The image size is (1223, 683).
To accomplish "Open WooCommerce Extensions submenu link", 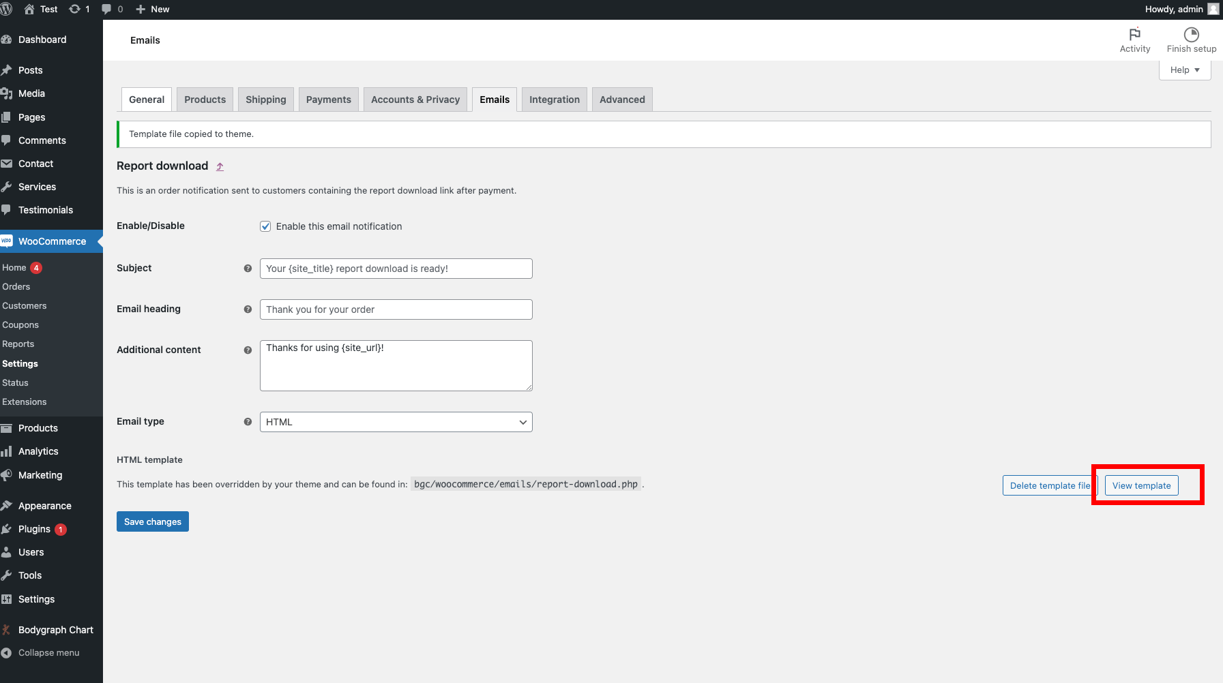I will [25, 402].
